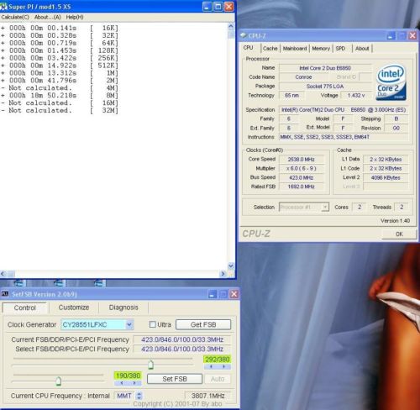This screenshot has height=410, width=420.
Task: Click the 3807.1MHz CPU frequency field
Action: pyautogui.click(x=207, y=396)
